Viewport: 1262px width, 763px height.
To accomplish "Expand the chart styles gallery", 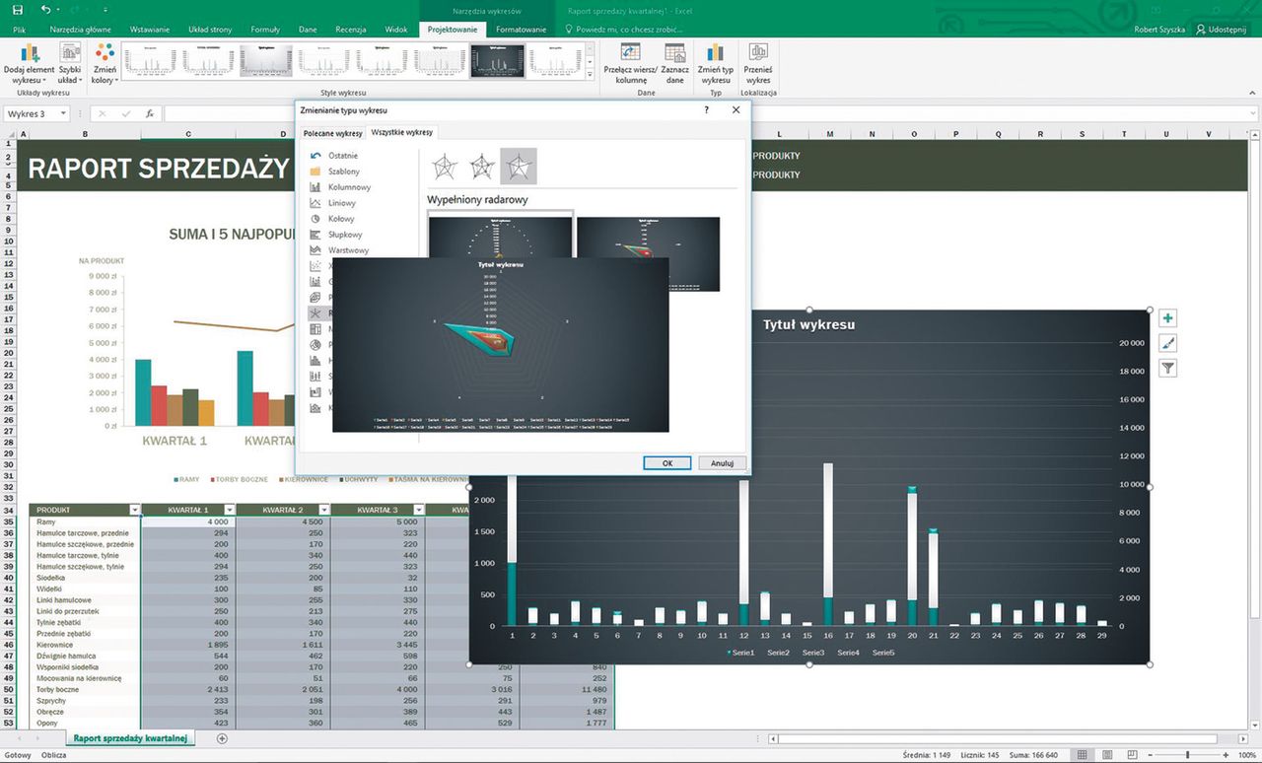I will click(588, 73).
